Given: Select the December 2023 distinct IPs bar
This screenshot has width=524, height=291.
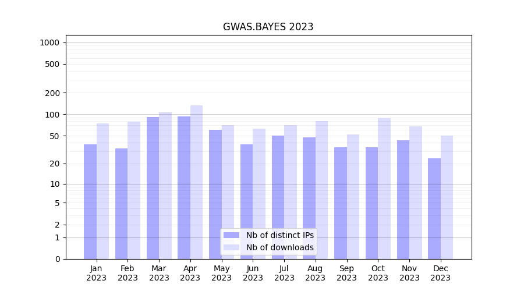Looking at the screenshot, I should tap(434, 208).
